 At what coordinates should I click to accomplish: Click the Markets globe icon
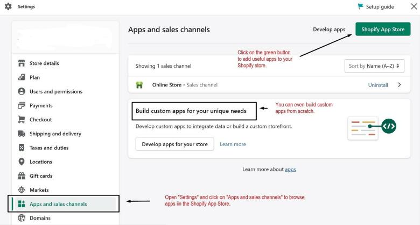22,190
